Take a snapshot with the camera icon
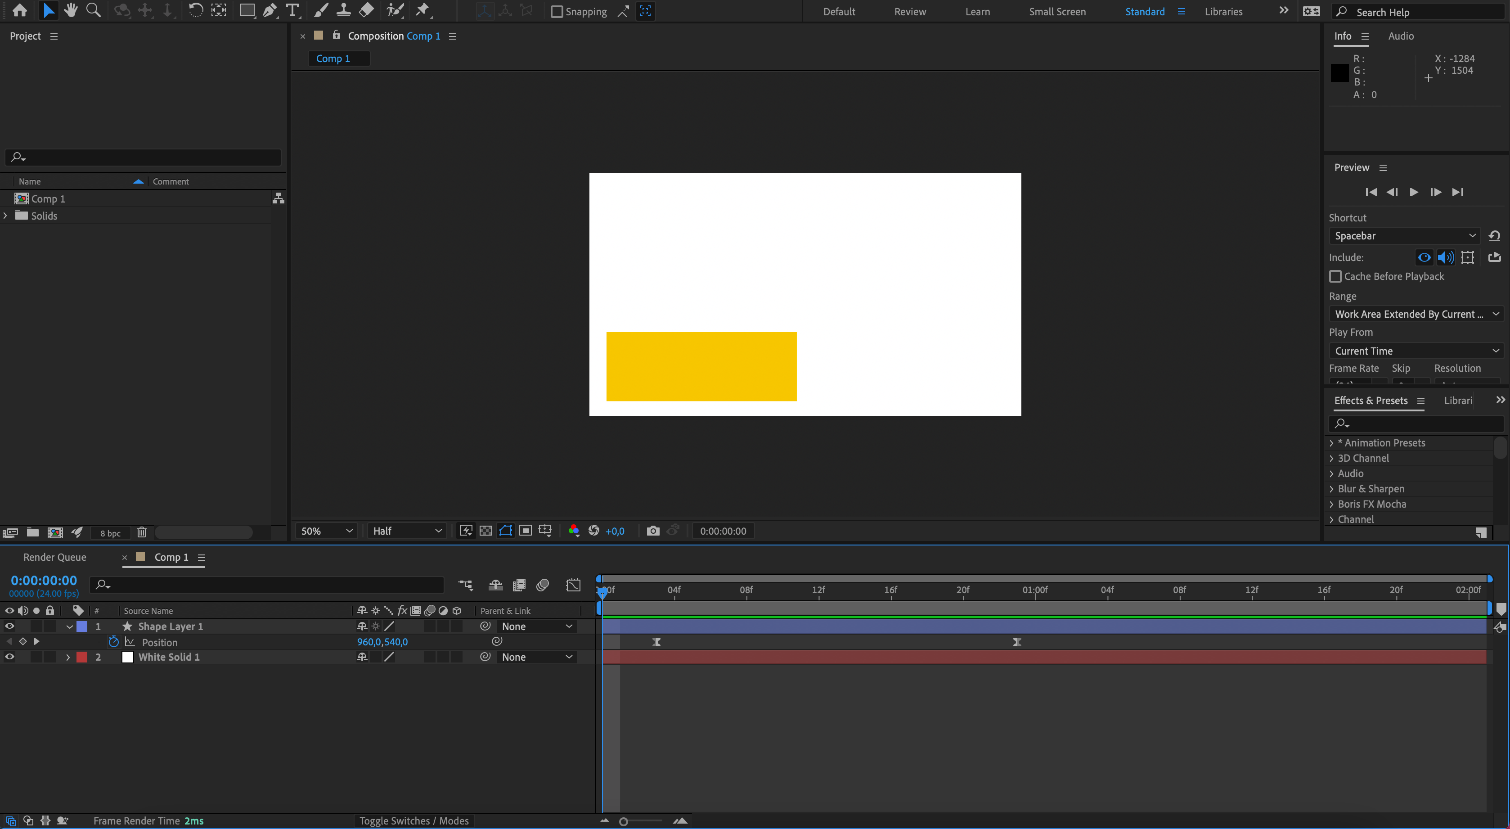The image size is (1510, 829). click(652, 531)
